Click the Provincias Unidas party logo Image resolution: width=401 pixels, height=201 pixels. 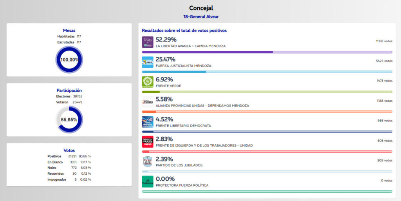click(x=148, y=102)
